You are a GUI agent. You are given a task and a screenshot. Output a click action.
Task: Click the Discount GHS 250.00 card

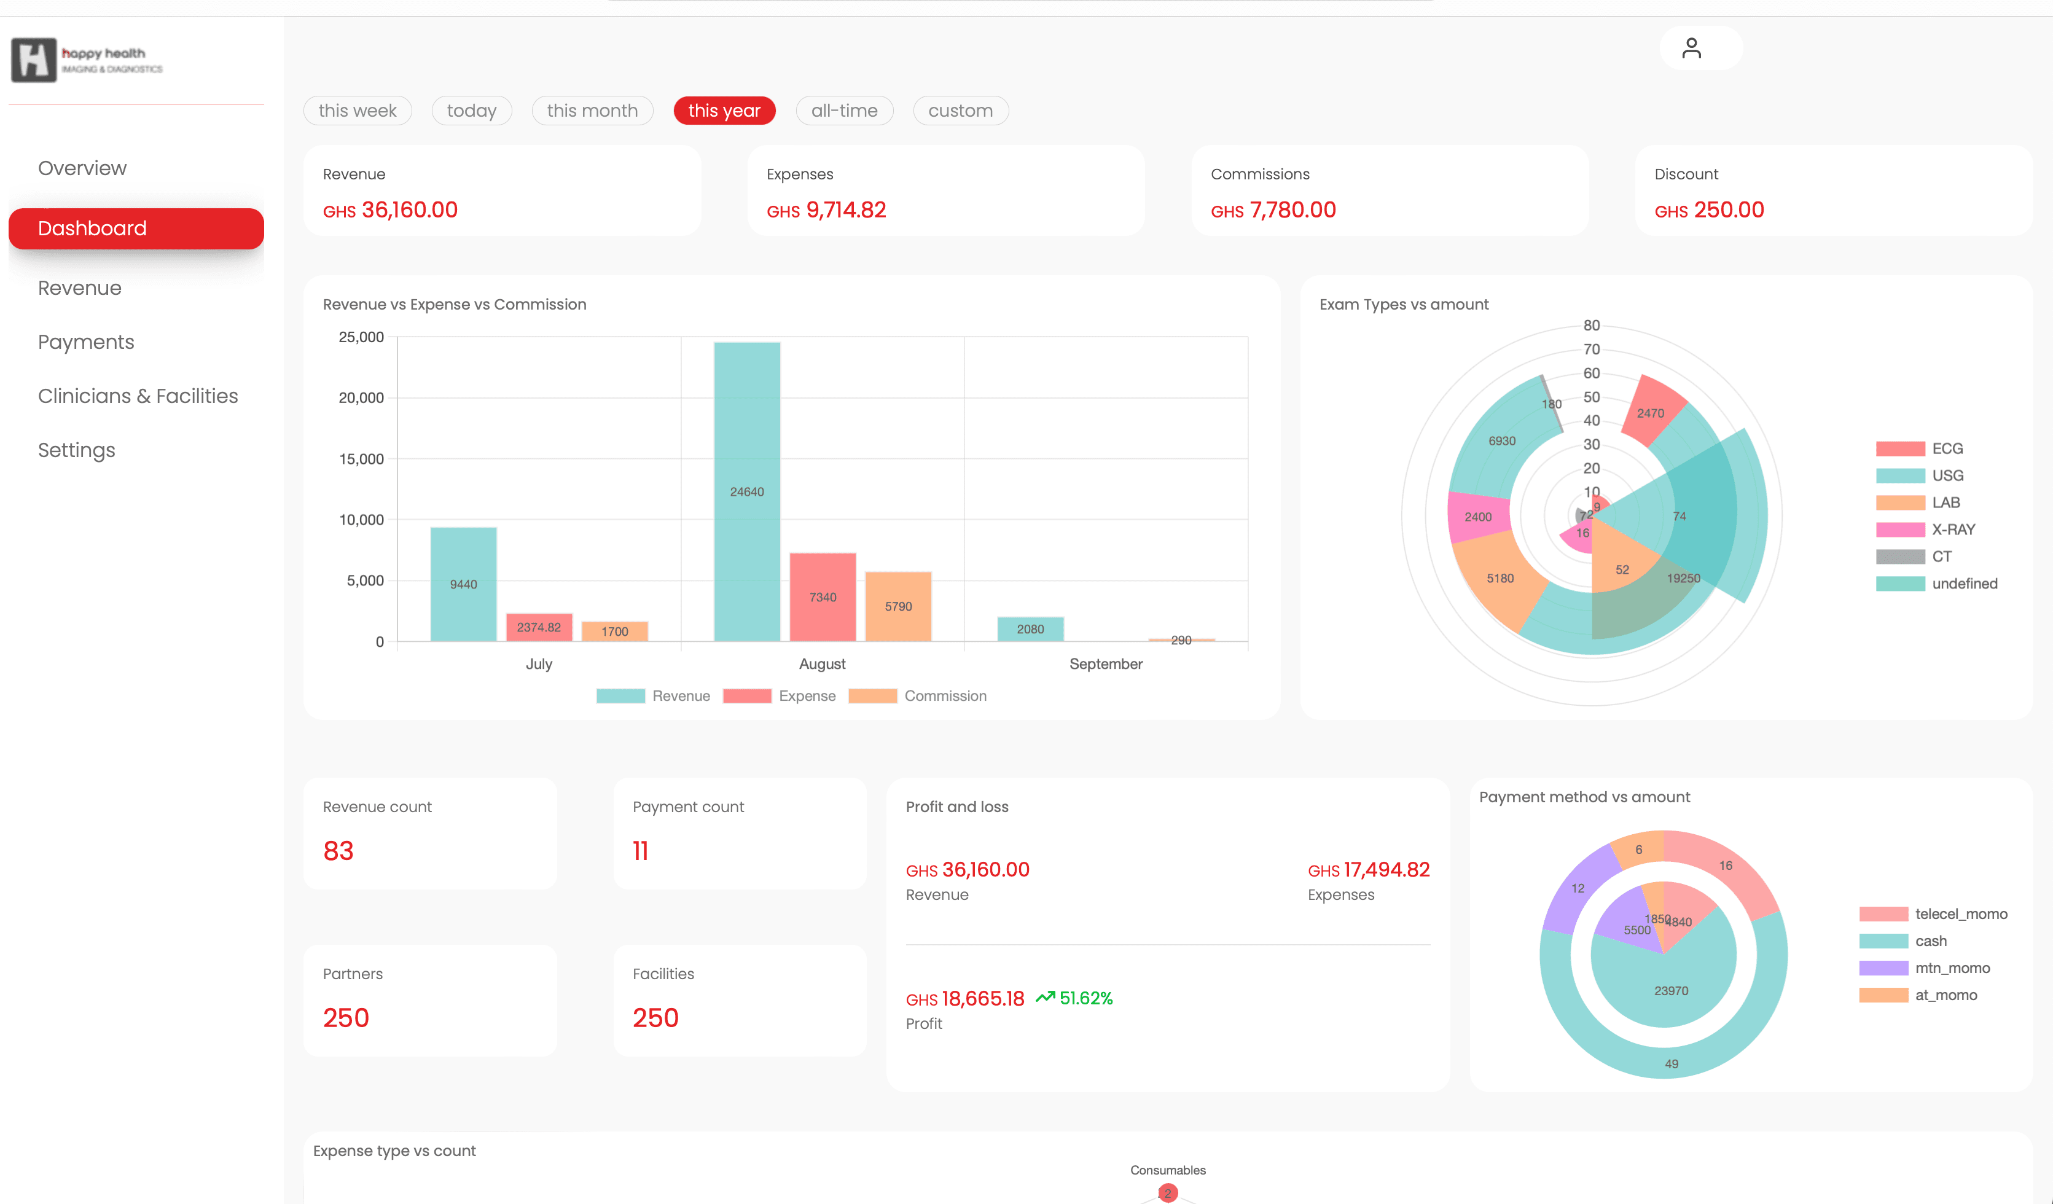point(1833,190)
